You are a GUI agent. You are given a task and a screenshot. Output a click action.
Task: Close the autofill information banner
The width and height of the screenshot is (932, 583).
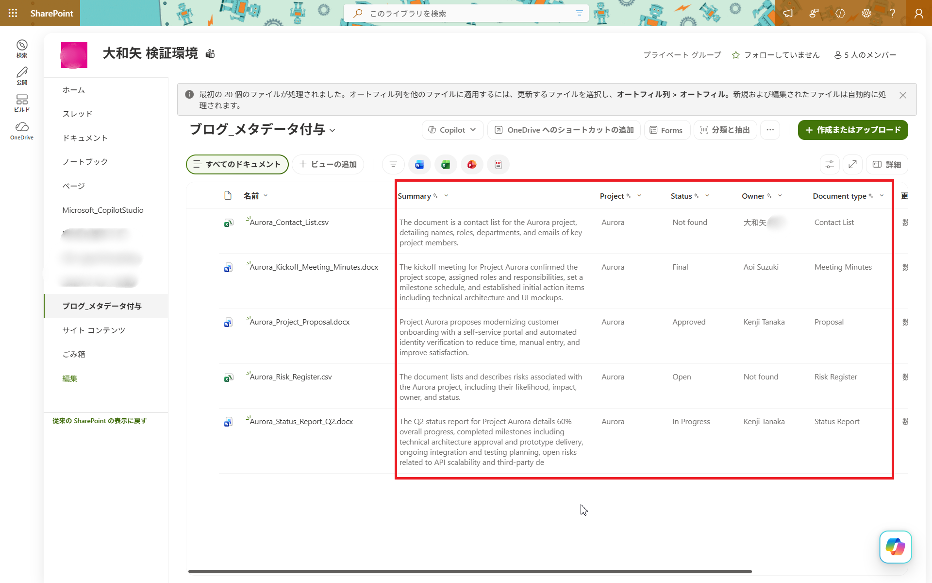903,95
